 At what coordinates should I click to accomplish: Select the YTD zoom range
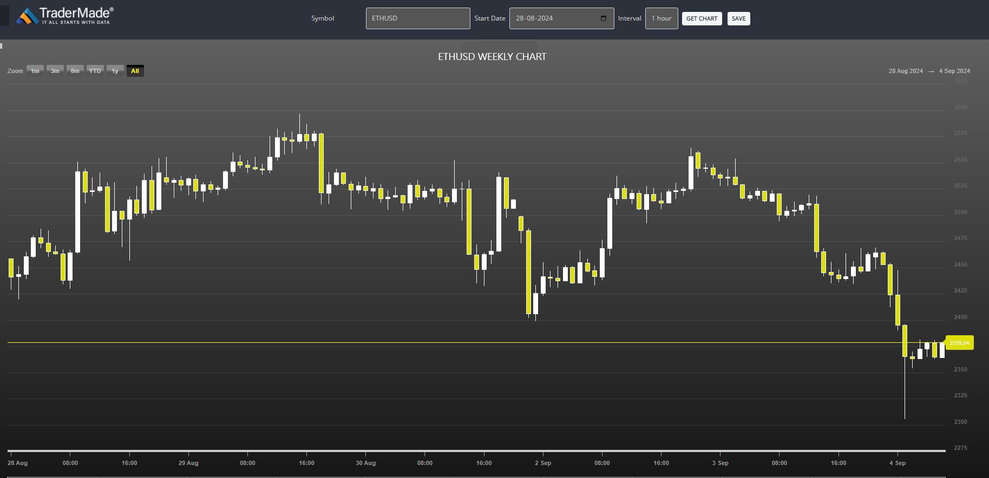point(95,71)
